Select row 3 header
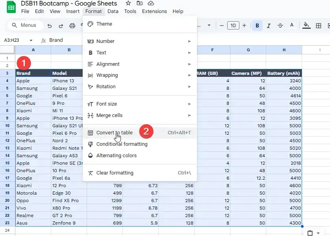The image size is (330, 236). click(7, 73)
